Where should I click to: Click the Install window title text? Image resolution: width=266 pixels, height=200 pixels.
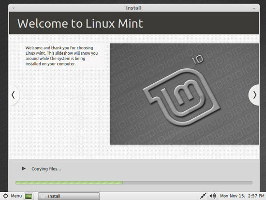tap(133, 8)
